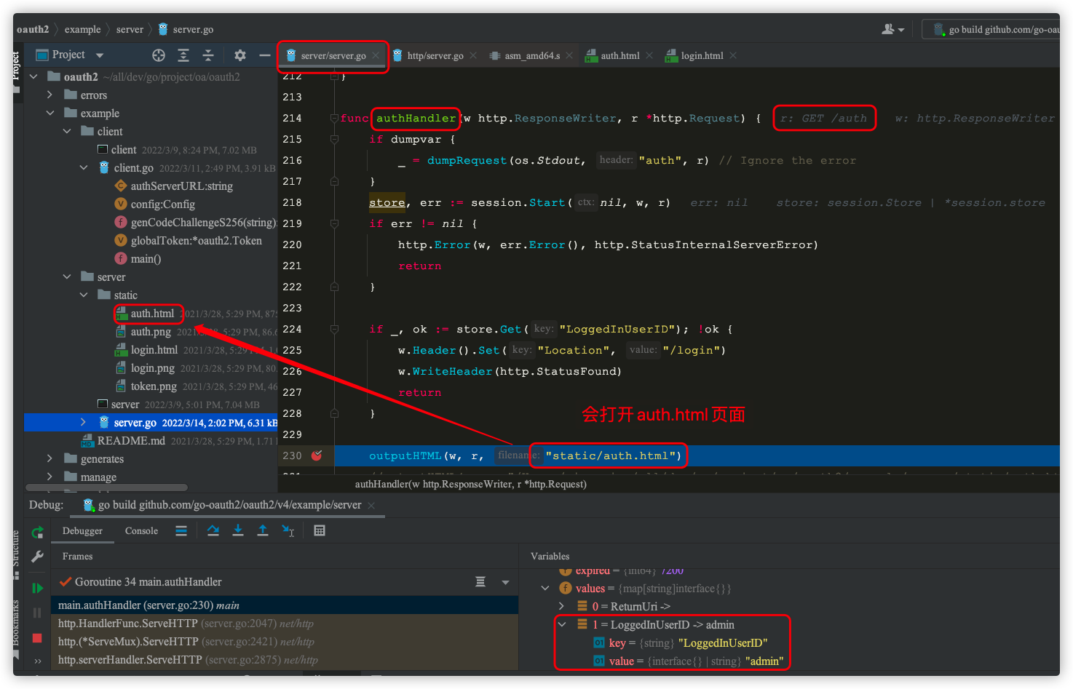The height and width of the screenshot is (689, 1073).
Task: Toggle code folding at line 214
Action: click(334, 118)
